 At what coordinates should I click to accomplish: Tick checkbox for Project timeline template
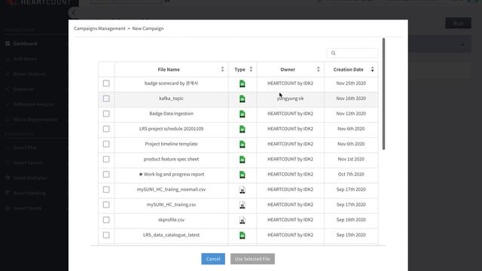click(x=106, y=144)
